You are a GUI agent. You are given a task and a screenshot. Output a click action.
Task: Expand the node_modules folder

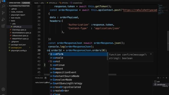(x=17, y=12)
